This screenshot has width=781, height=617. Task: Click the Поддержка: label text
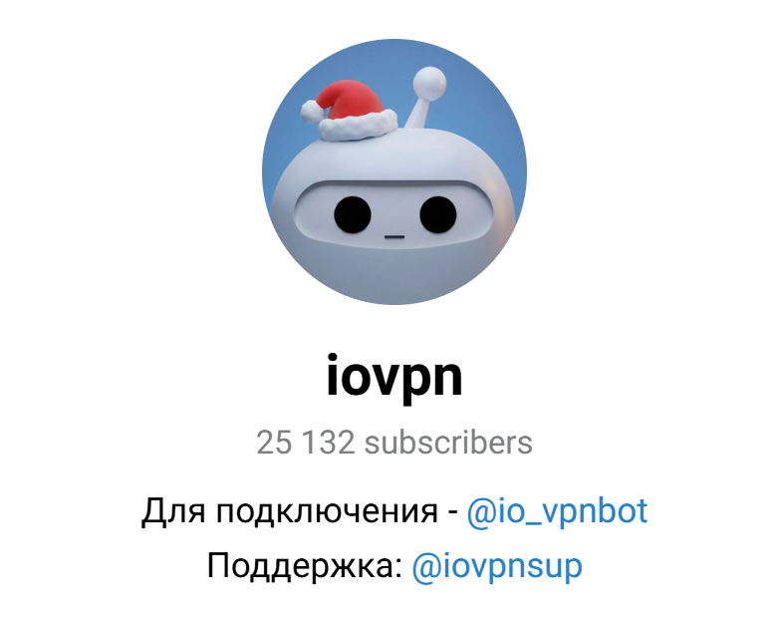point(305,567)
